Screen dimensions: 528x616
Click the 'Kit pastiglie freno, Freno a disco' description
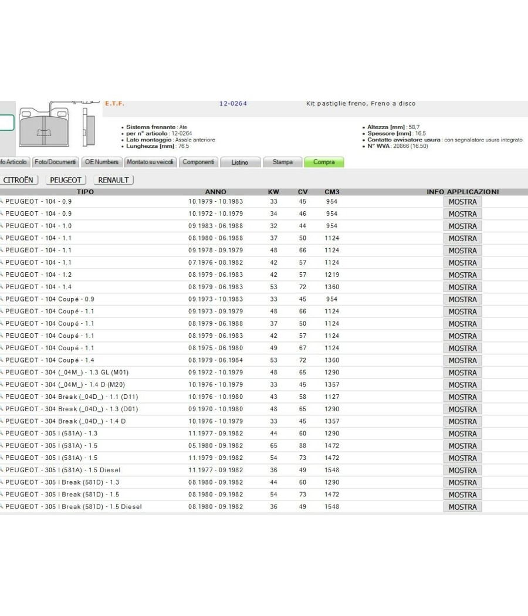(361, 103)
